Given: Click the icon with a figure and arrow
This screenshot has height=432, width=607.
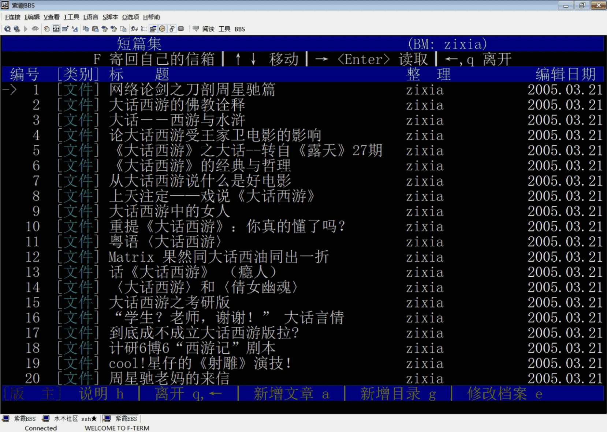Looking at the screenshot, I should point(135,29).
